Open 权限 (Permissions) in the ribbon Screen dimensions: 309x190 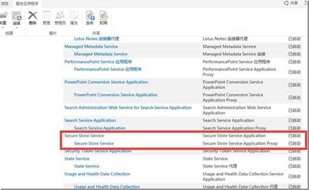pyautogui.click(x=103, y=18)
